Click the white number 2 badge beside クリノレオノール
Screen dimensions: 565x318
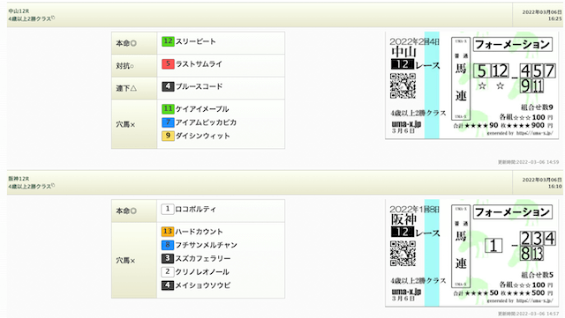click(168, 271)
